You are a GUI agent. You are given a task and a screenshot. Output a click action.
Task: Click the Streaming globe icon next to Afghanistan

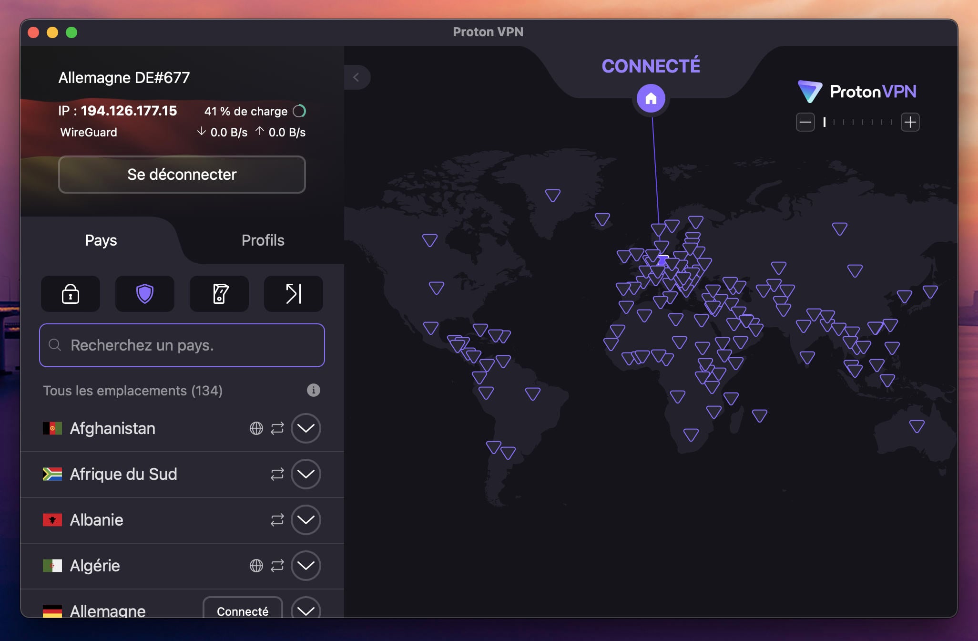click(x=256, y=428)
